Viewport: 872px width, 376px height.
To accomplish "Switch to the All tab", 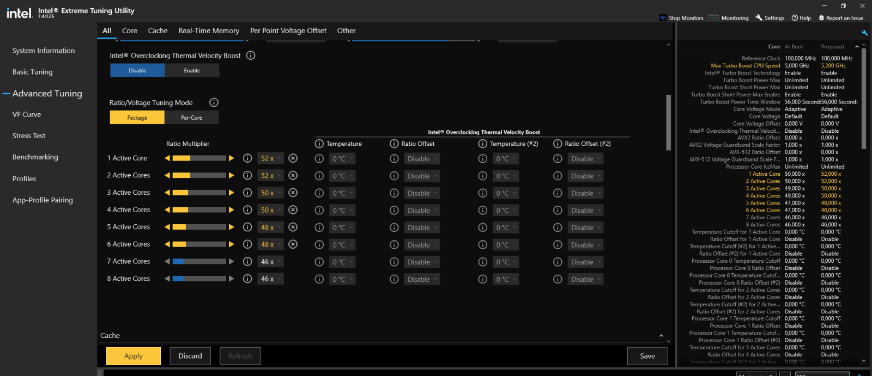I will pyautogui.click(x=107, y=31).
